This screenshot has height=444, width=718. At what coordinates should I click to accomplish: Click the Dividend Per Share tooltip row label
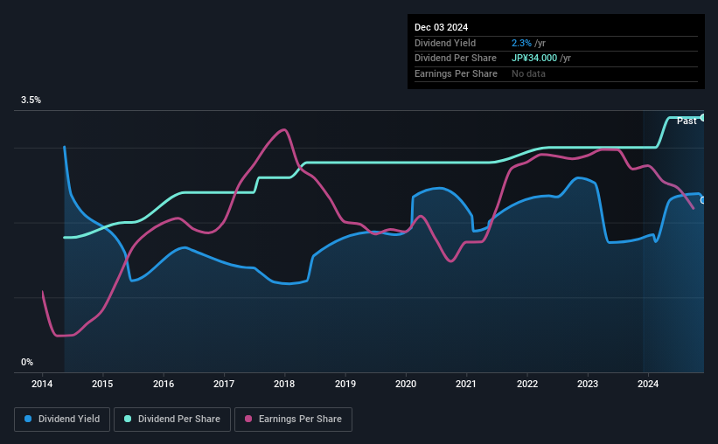tap(456, 59)
